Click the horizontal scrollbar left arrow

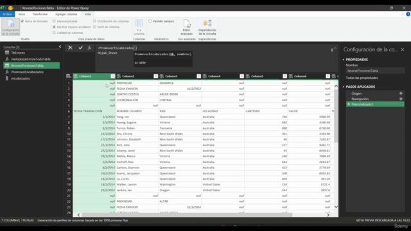point(78,215)
